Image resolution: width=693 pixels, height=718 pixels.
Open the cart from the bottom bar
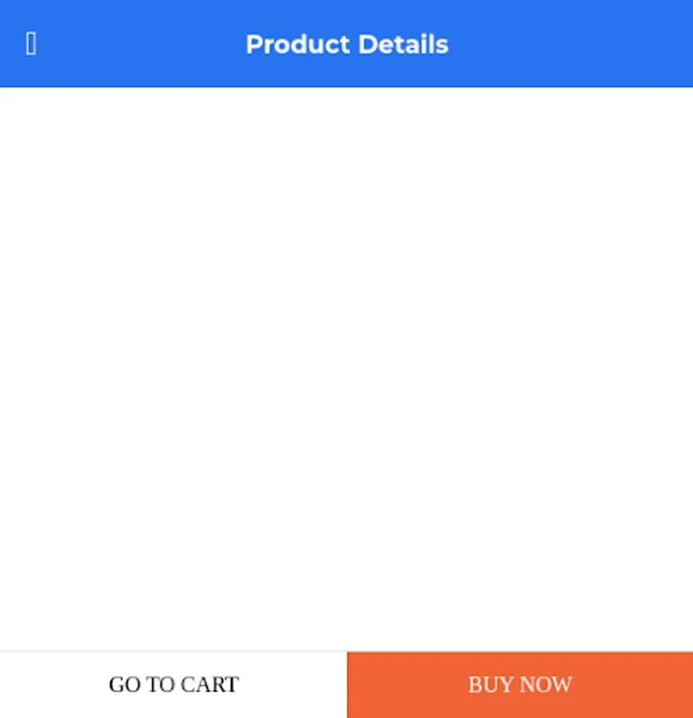click(x=173, y=684)
